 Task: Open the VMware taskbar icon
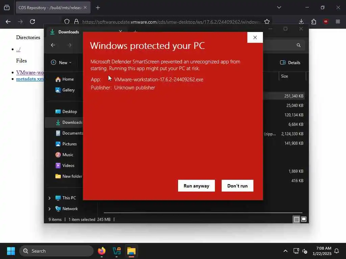[117, 251]
